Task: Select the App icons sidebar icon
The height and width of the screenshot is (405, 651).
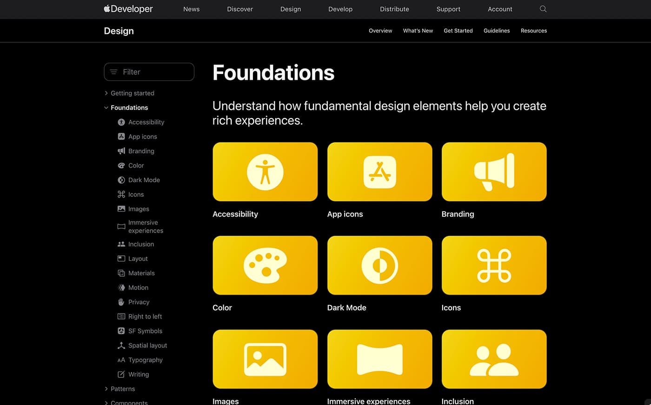Action: 121,136
